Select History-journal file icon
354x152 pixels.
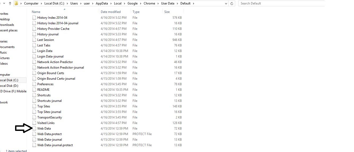point(34,34)
